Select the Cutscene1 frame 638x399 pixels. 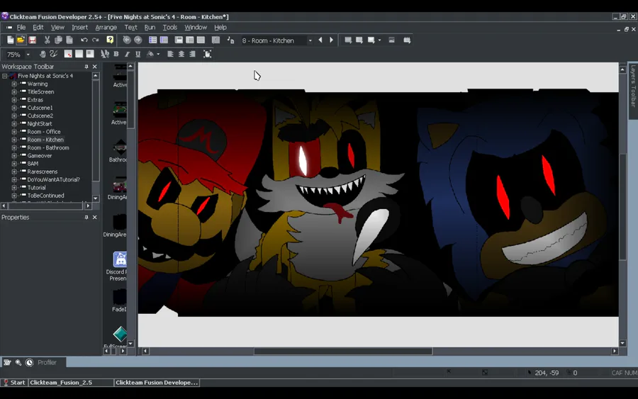click(x=40, y=108)
